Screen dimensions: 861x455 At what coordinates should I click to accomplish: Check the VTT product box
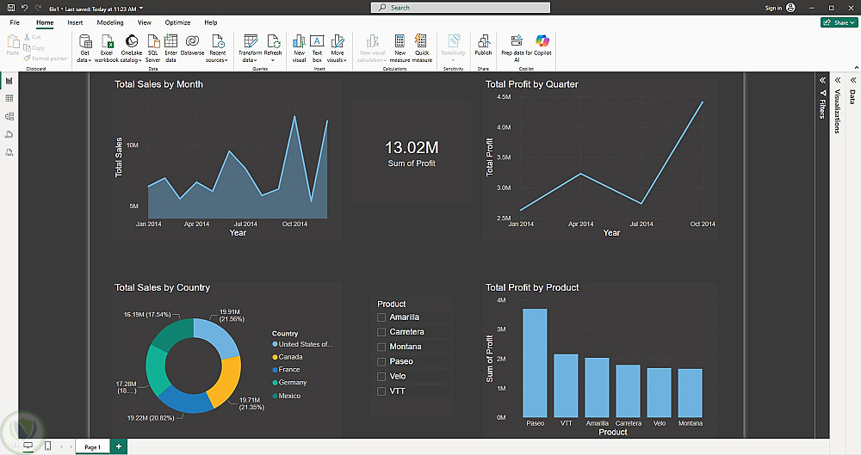pos(381,391)
